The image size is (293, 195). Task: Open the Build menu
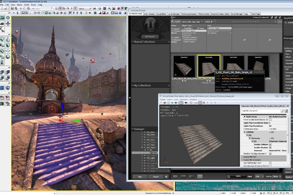click(x=27, y=5)
